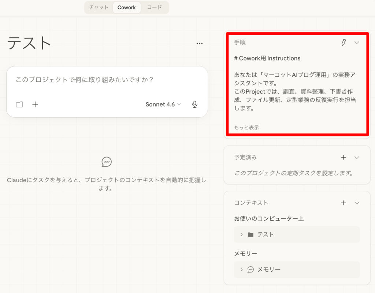Switch to the チャット tab
375x293 pixels.
tap(99, 7)
